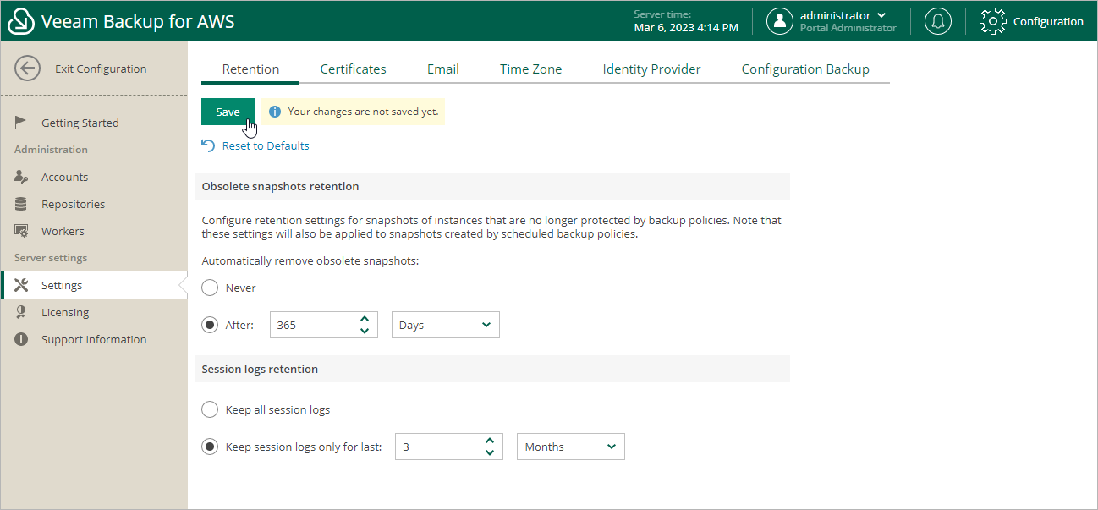
Task: Click the Configuration gear icon
Action: pos(993,21)
